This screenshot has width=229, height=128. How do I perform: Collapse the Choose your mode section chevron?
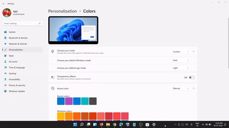click(194, 52)
